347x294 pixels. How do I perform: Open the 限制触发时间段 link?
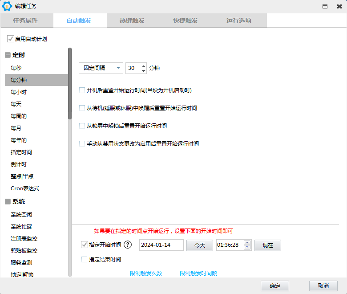198,274
